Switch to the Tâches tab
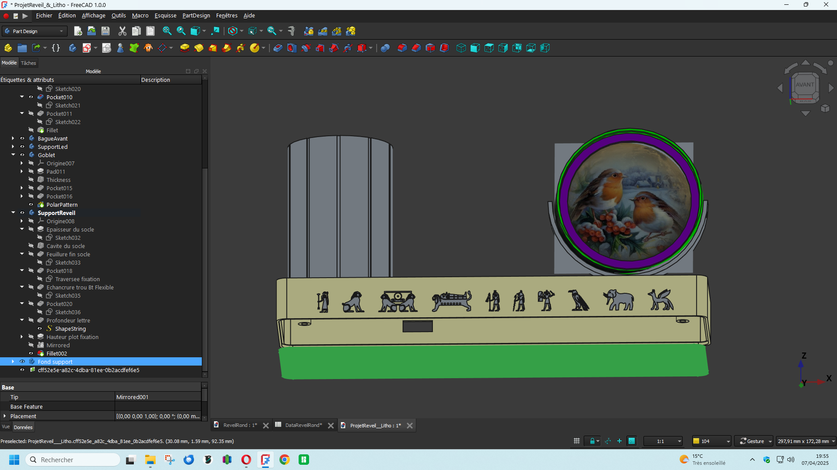Viewport: 837px width, 470px height. (x=28, y=63)
